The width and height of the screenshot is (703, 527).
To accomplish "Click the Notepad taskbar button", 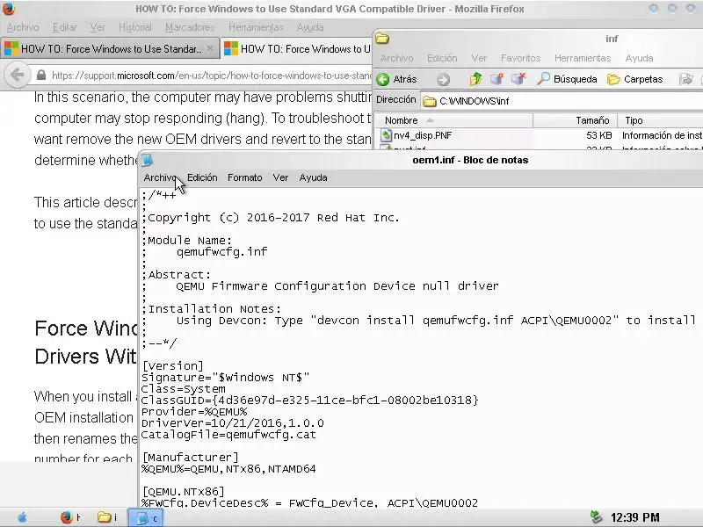I will click(x=146, y=518).
